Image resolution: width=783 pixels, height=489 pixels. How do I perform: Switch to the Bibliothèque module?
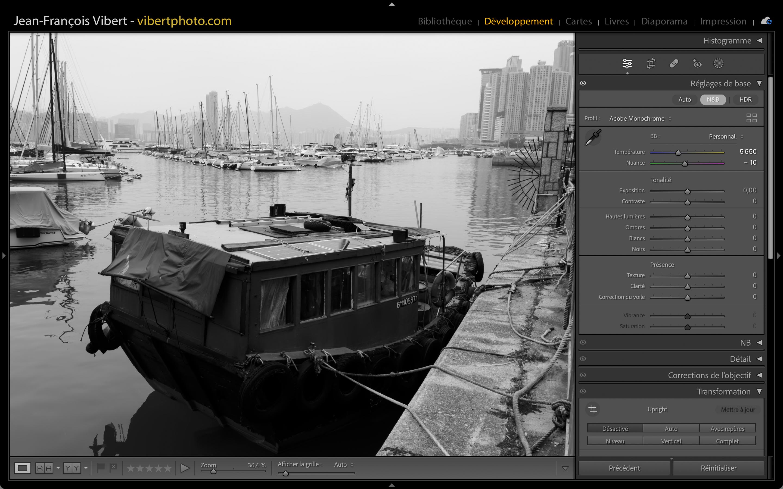click(445, 21)
